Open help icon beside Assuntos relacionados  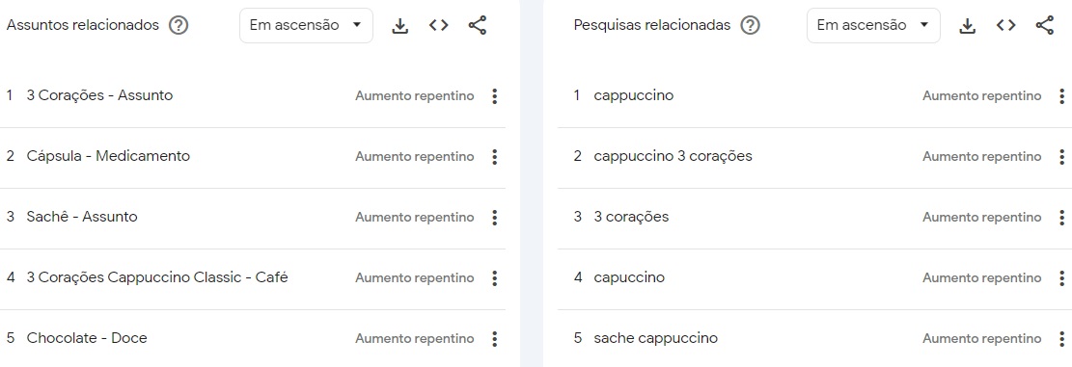pos(179,26)
